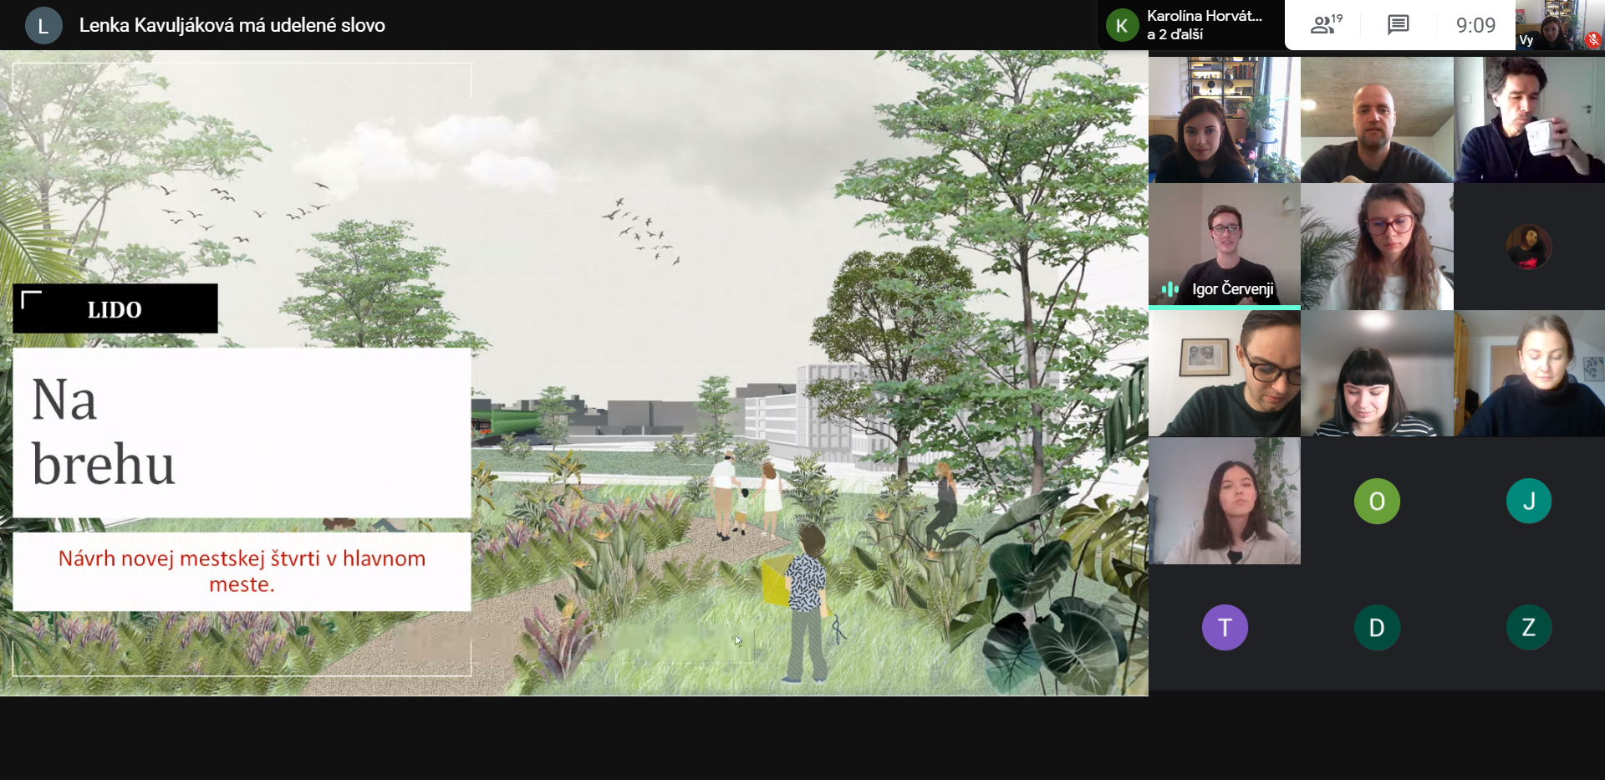Click the meeting clock showing 9:09
The image size is (1605, 780).
point(1475,25)
